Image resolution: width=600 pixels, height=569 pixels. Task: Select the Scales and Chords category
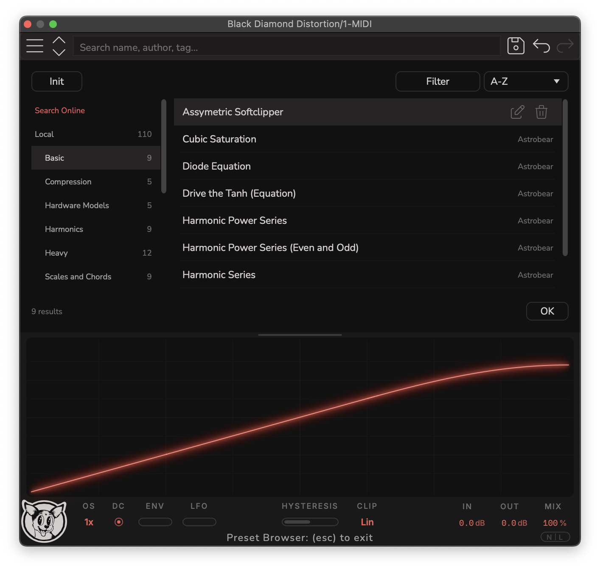[x=96, y=276]
